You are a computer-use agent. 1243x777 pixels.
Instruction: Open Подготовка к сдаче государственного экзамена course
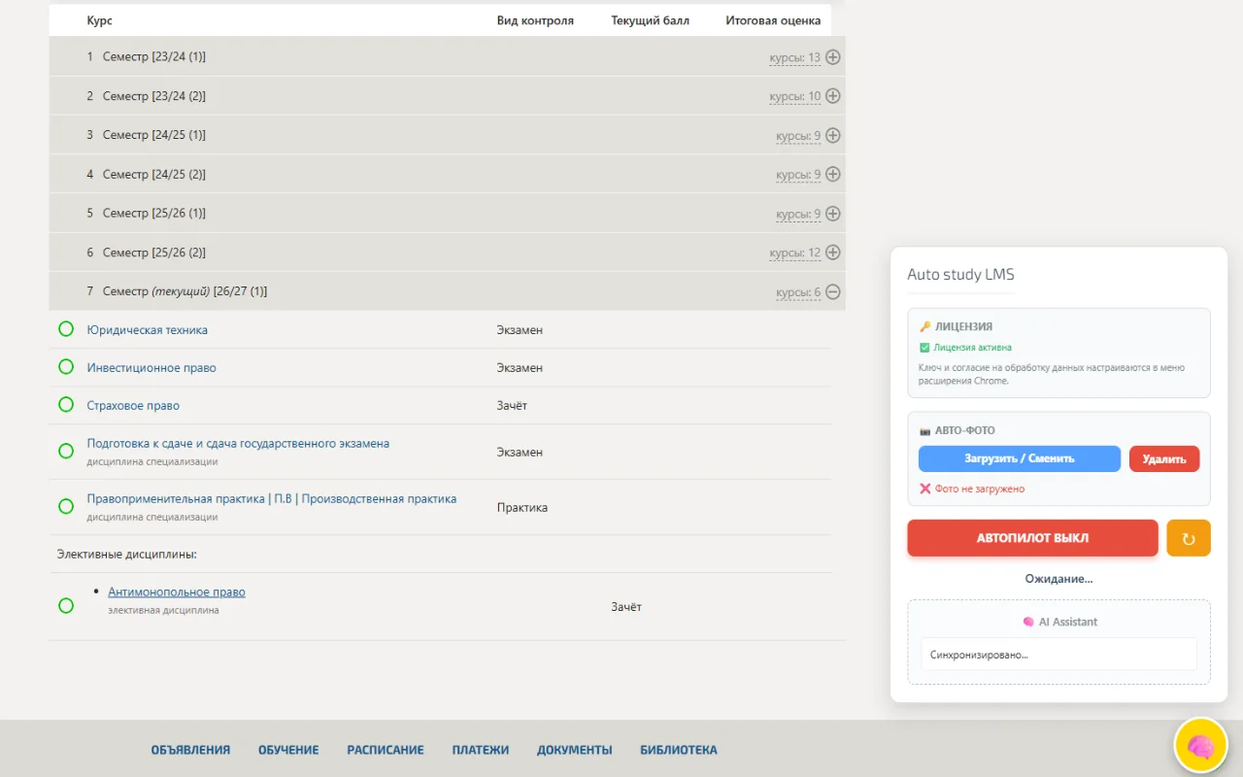click(238, 444)
